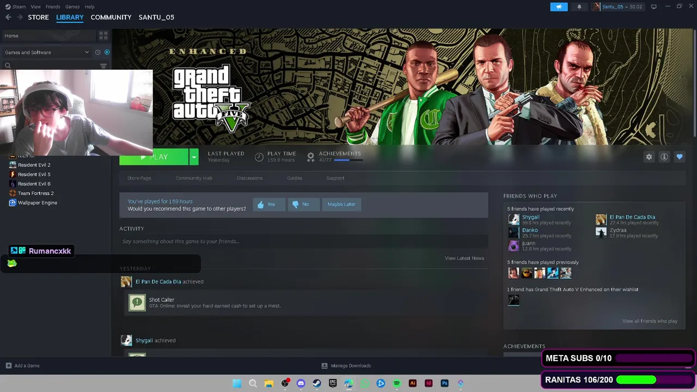Go back with the left arrow
Screen dimensions: 697x392
coord(8,17)
